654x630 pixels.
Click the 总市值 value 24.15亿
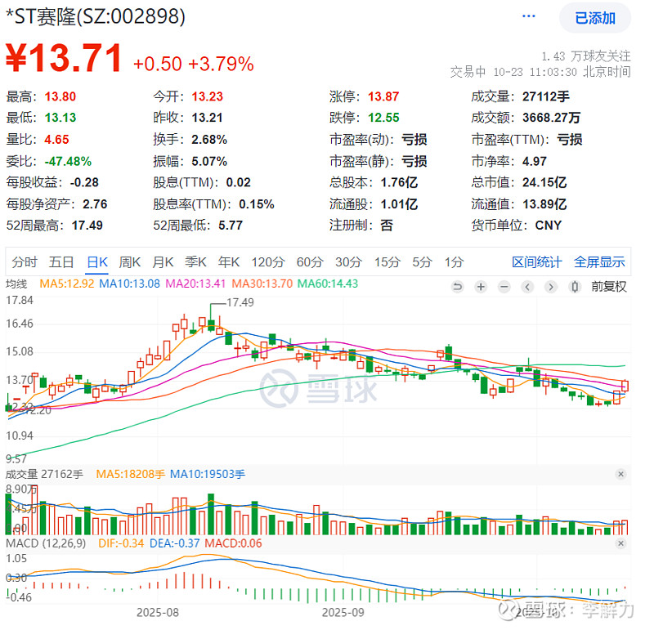[x=544, y=182]
